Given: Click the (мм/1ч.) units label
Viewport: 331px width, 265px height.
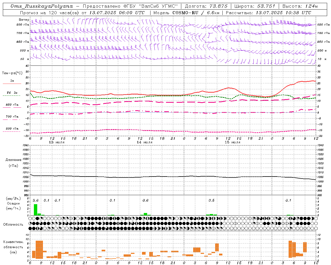Looking at the screenshot, I should tap(13, 208).
